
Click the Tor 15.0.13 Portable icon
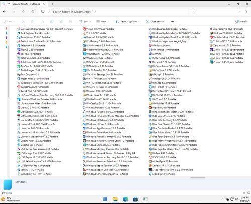19,54
